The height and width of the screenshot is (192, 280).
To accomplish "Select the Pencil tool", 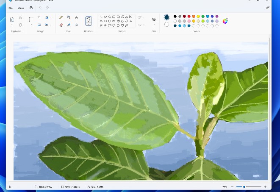I will pos(61,17).
